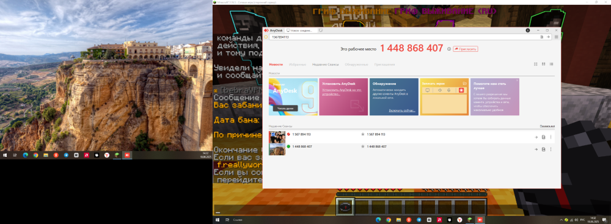This screenshot has width=611, height=224.
Task: Open Chrome on left remote desktop taskbar
Action: point(35,155)
